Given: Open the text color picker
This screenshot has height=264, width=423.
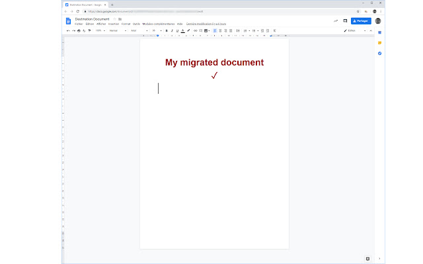Looking at the screenshot, I should click(x=182, y=30).
